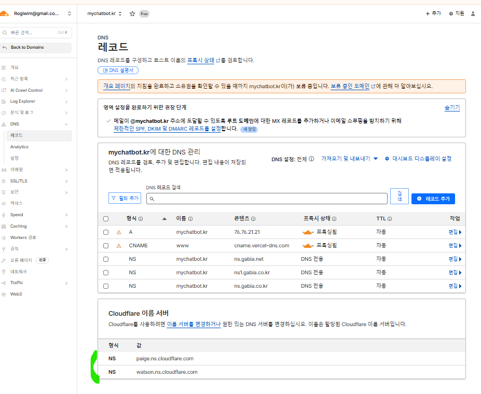Click the AI Crawl Control sidebar icon

click(x=4, y=90)
